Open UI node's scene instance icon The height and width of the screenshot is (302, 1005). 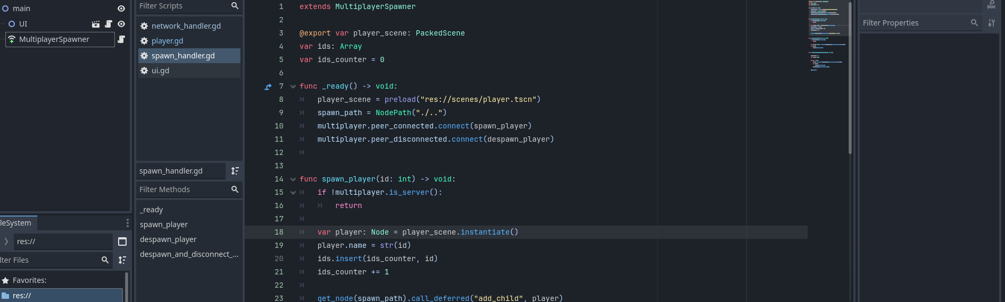[x=96, y=24]
